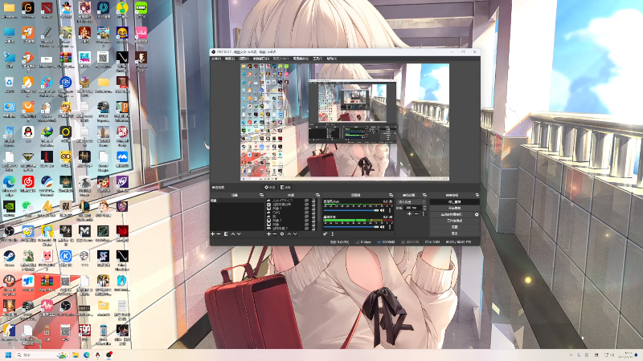This screenshot has width=643, height=361.
Task: Add a new scene with the Scenes plus icon
Action: click(x=212, y=234)
